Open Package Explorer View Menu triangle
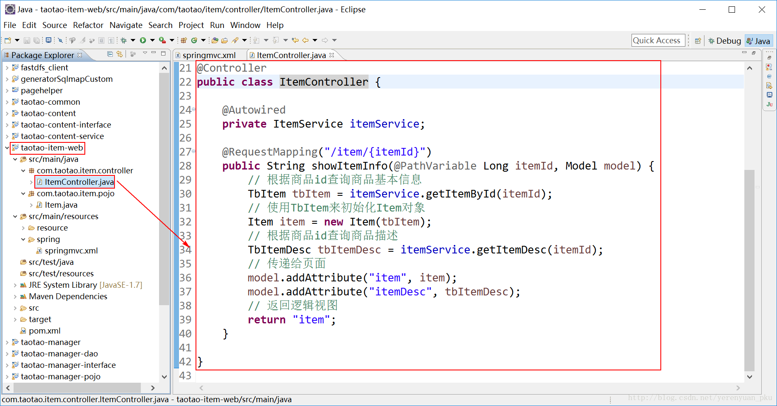Image resolution: width=777 pixels, height=406 pixels. [x=145, y=53]
